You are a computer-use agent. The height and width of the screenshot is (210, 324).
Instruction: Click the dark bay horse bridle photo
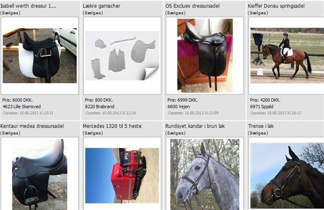click(x=287, y=175)
